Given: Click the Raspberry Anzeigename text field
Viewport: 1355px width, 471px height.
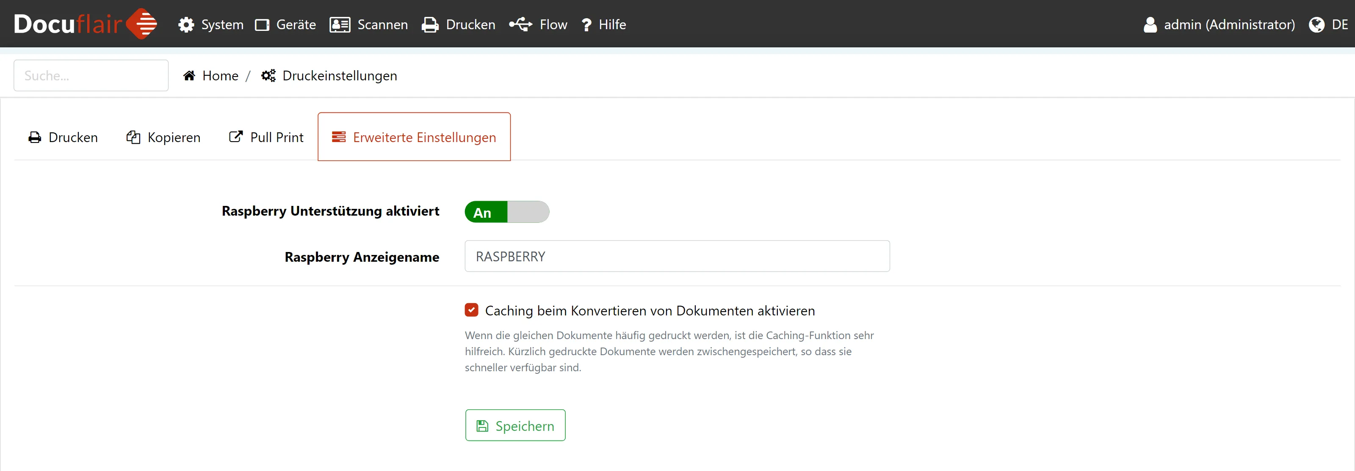Looking at the screenshot, I should click(x=677, y=256).
